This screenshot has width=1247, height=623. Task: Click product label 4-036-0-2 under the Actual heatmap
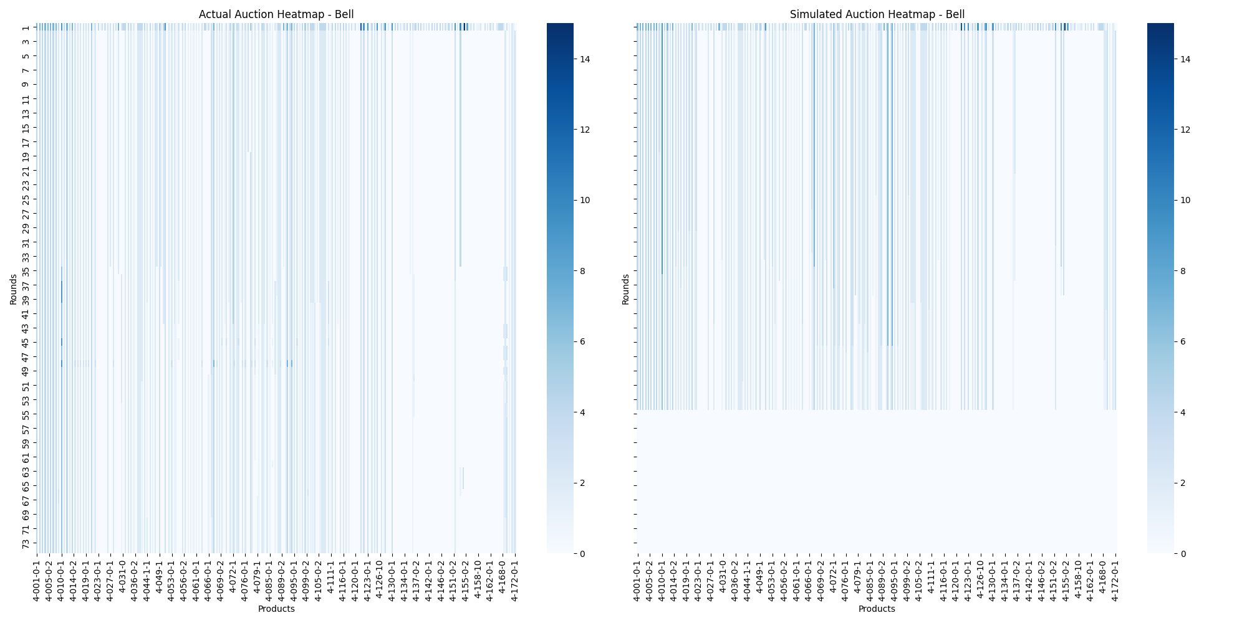[x=135, y=580]
